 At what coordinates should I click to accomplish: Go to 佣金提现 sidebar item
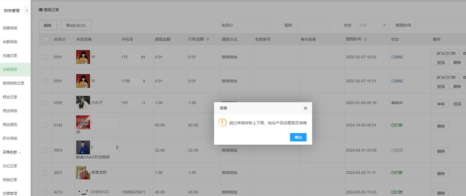pos(10,124)
